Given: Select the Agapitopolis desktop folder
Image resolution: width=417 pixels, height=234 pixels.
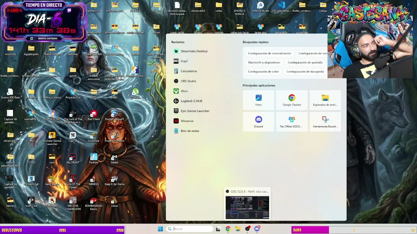Looking at the screenshot, I should 31,50.
